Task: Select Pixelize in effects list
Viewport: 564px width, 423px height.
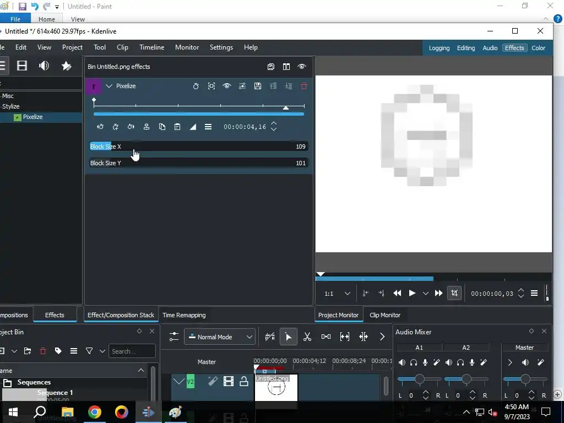Action: (x=32, y=117)
